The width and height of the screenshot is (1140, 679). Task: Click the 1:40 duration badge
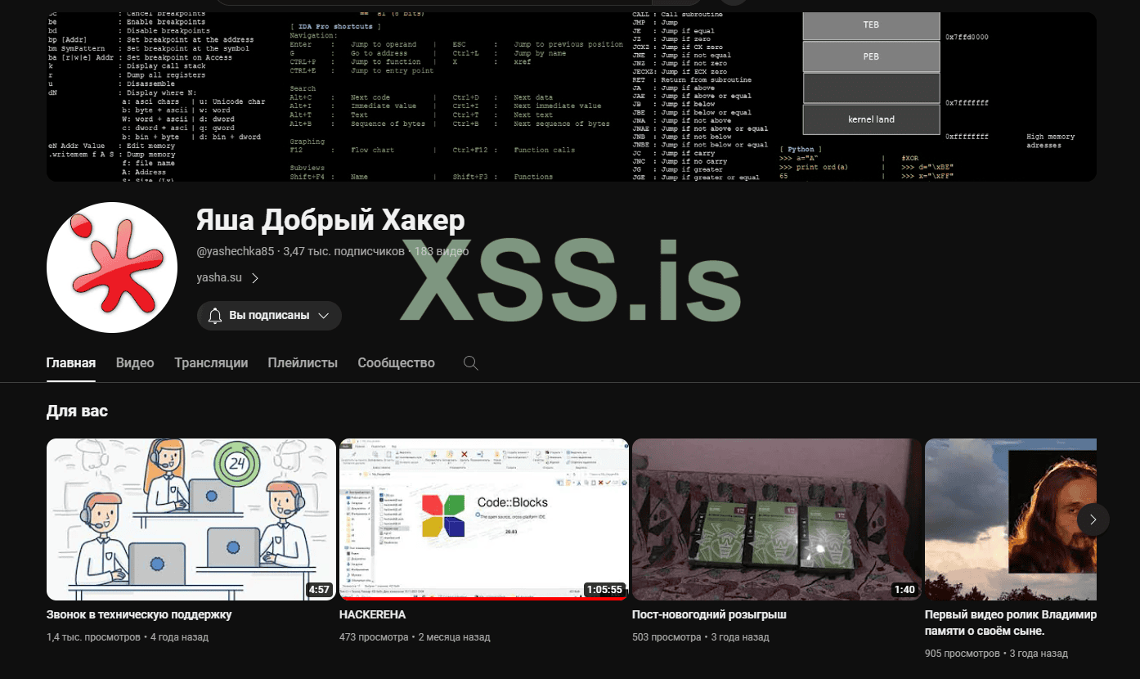(x=904, y=589)
